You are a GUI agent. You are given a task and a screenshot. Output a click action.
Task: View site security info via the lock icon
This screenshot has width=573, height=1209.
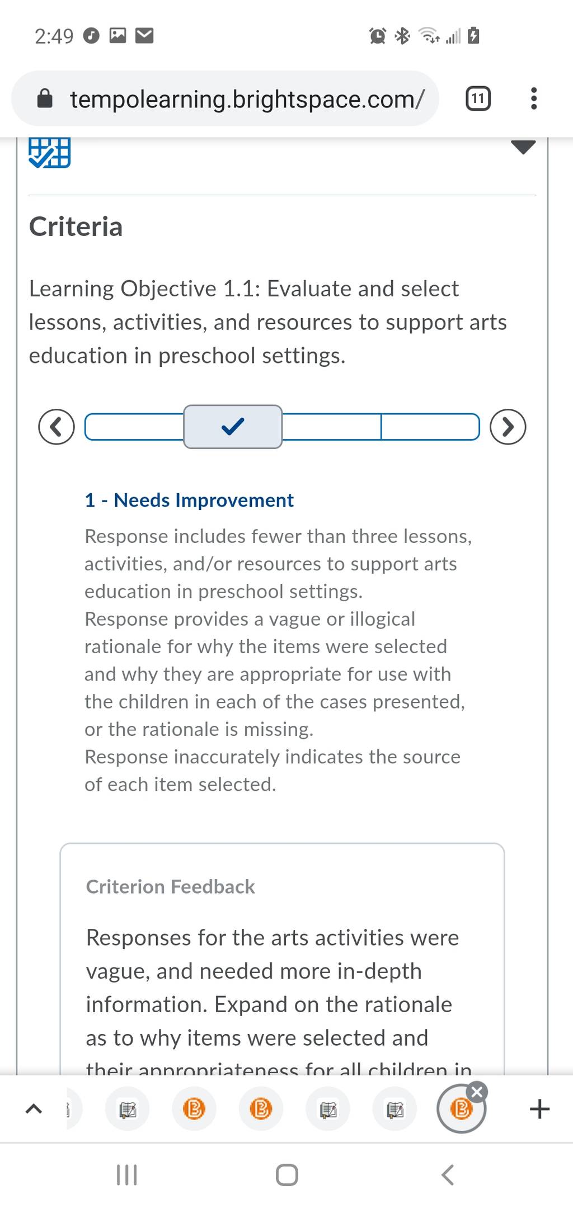point(45,99)
